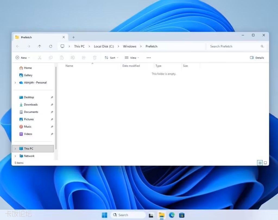Refresh the Prefetch folder view
The image size is (278, 220).
pos(50,46)
